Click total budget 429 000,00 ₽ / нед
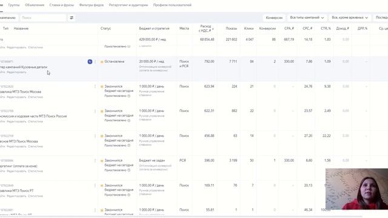The image size is (388, 218). [x=152, y=39]
